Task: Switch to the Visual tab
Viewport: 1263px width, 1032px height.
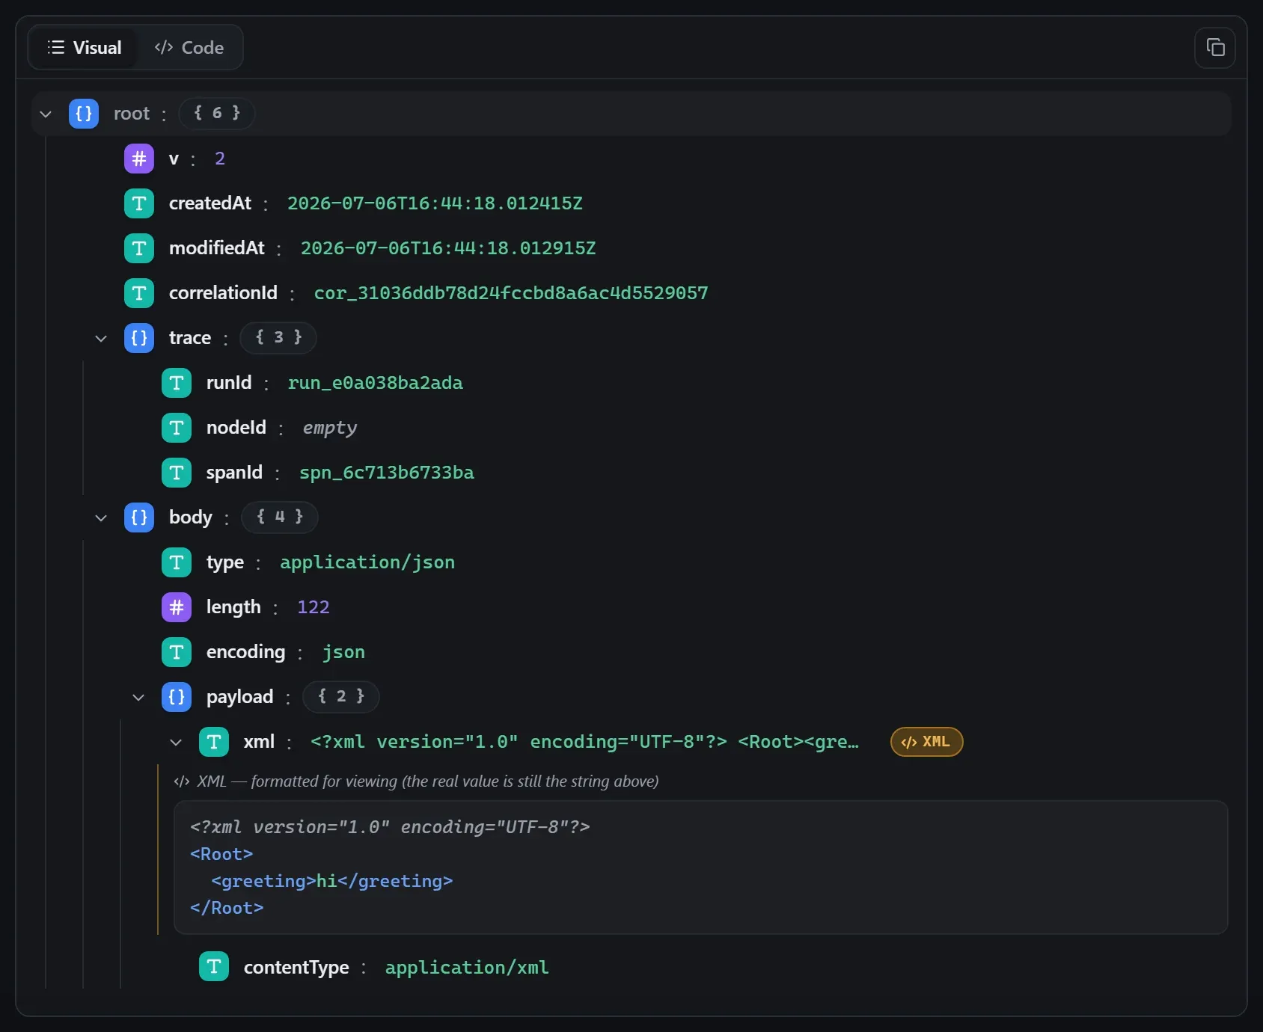Action: pos(84,48)
